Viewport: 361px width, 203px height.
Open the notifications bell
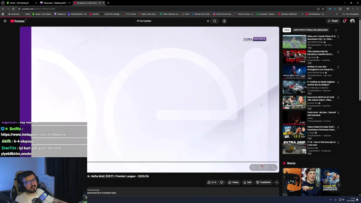[344, 21]
